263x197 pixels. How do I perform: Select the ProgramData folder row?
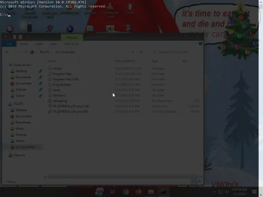coord(124,85)
